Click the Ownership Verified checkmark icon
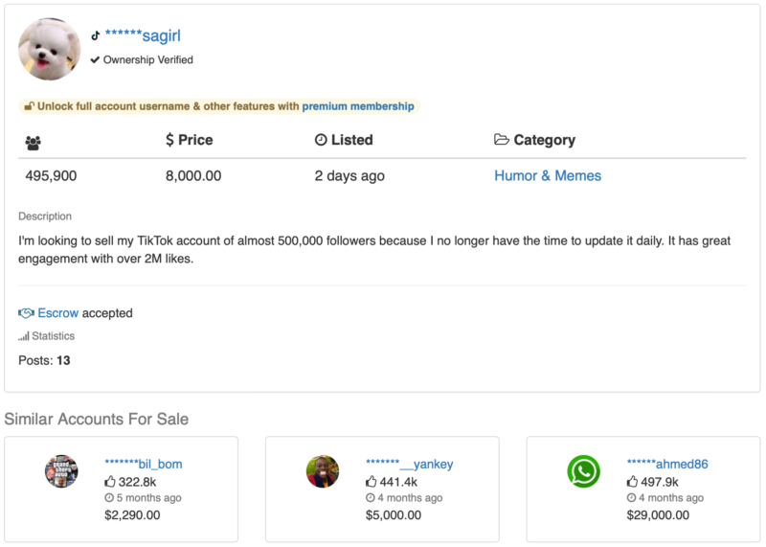The width and height of the screenshot is (766, 547). pyautogui.click(x=95, y=60)
